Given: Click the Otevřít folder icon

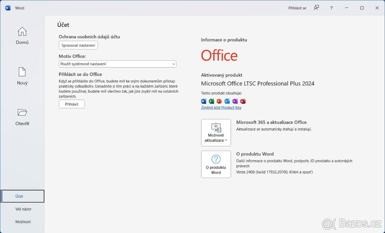Looking at the screenshot, I should coord(22,112).
